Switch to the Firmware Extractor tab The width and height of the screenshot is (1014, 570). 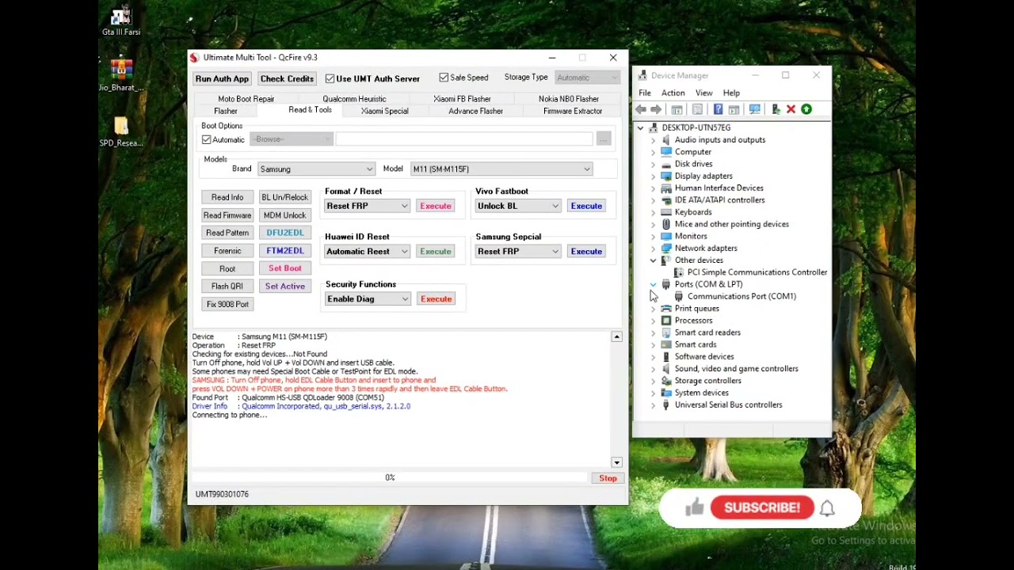(x=573, y=112)
